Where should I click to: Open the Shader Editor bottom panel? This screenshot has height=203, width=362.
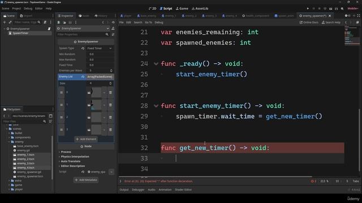tap(183, 189)
